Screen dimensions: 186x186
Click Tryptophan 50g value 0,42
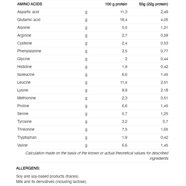tap(164, 137)
